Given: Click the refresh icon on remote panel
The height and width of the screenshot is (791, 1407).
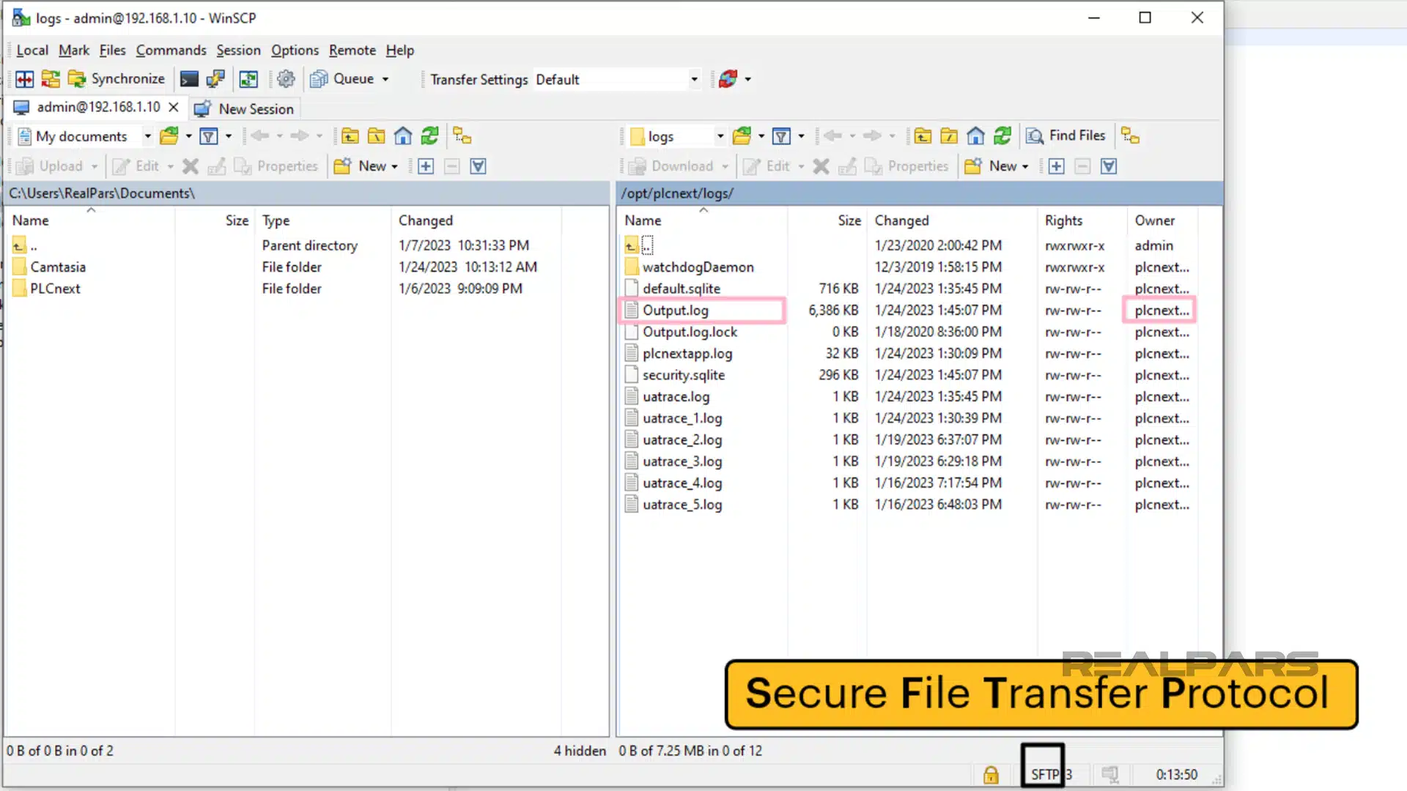Looking at the screenshot, I should tap(1003, 135).
